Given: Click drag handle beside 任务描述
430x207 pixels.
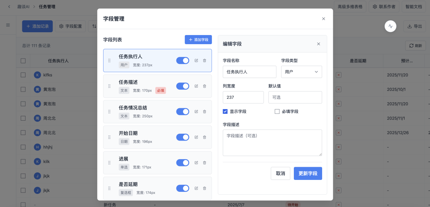Looking at the screenshot, I should pyautogui.click(x=109, y=86).
